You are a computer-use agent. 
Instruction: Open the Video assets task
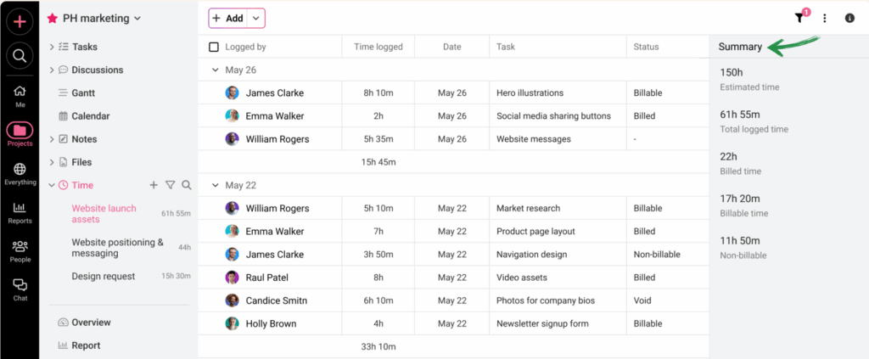pos(522,278)
